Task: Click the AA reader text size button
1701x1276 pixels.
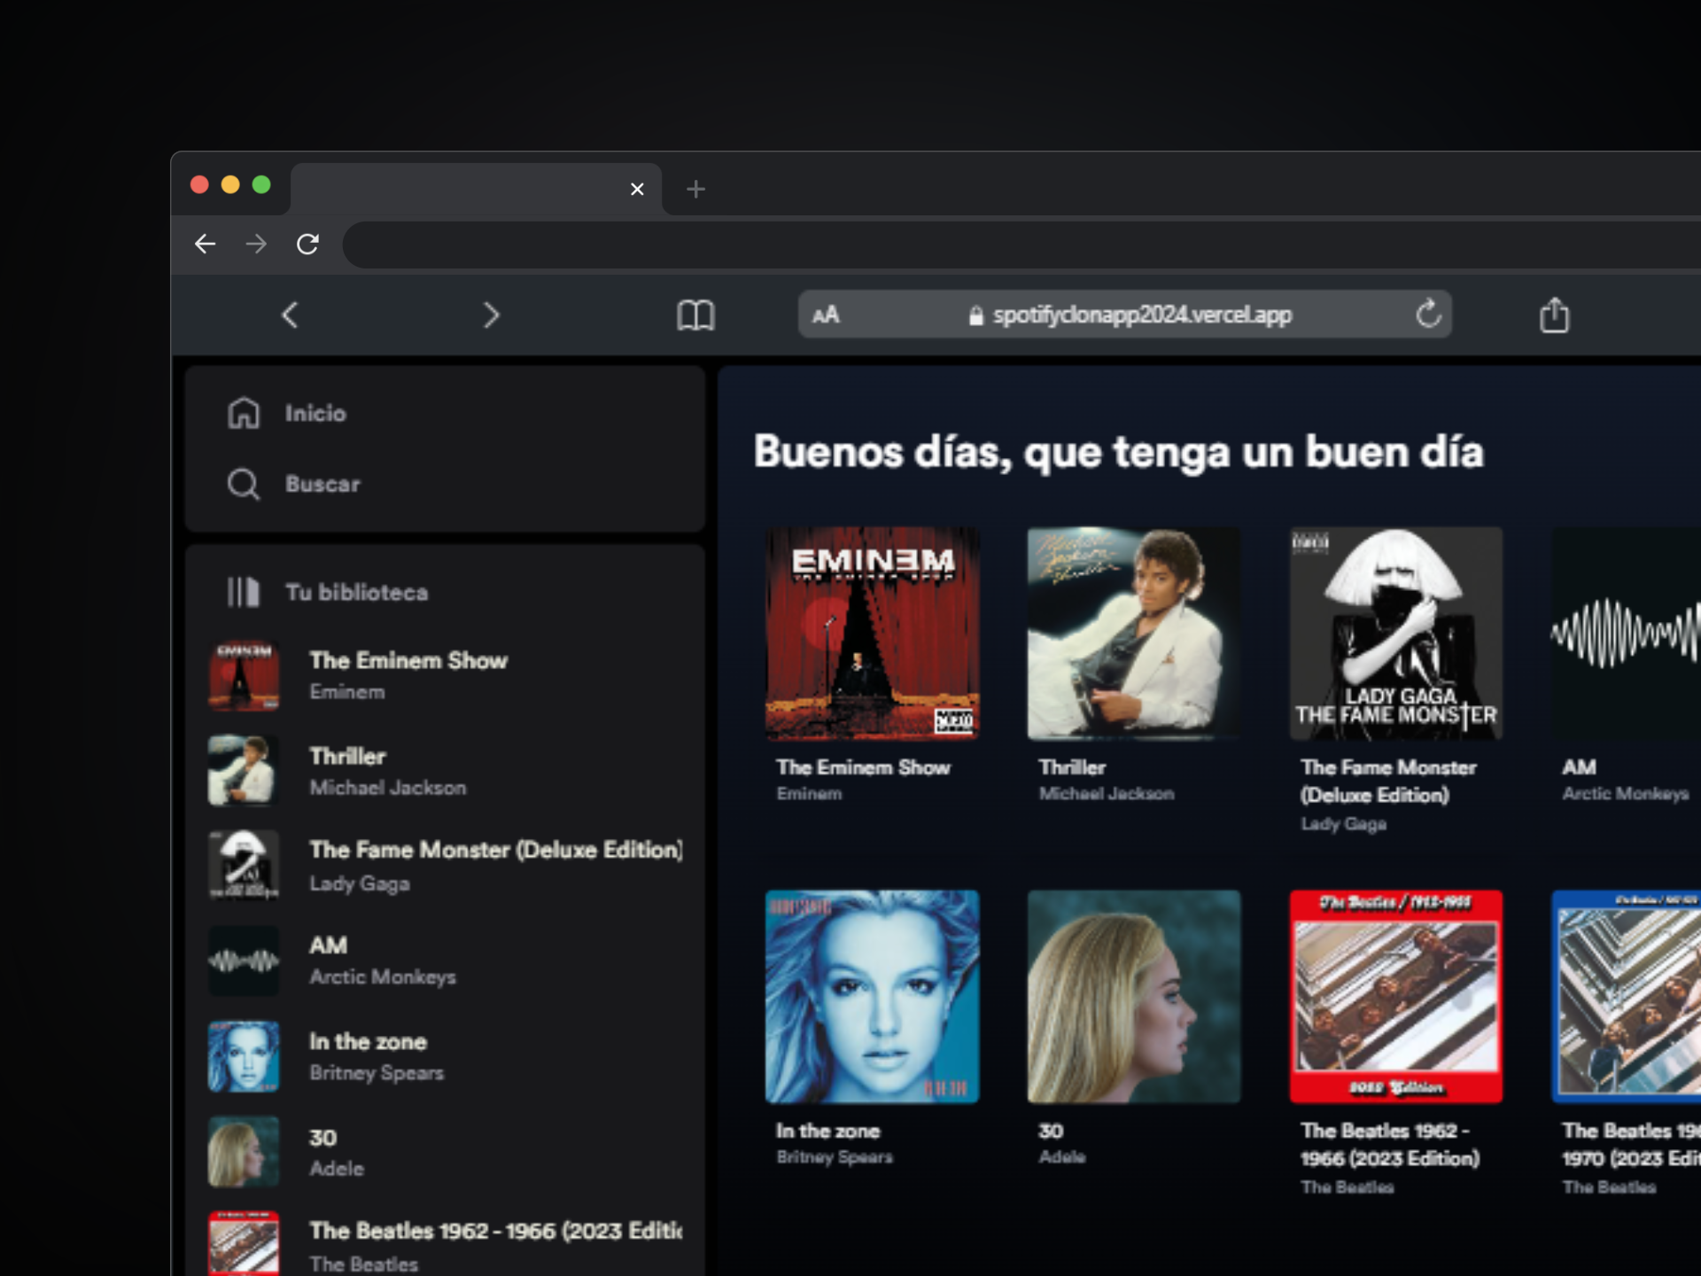Action: click(826, 315)
